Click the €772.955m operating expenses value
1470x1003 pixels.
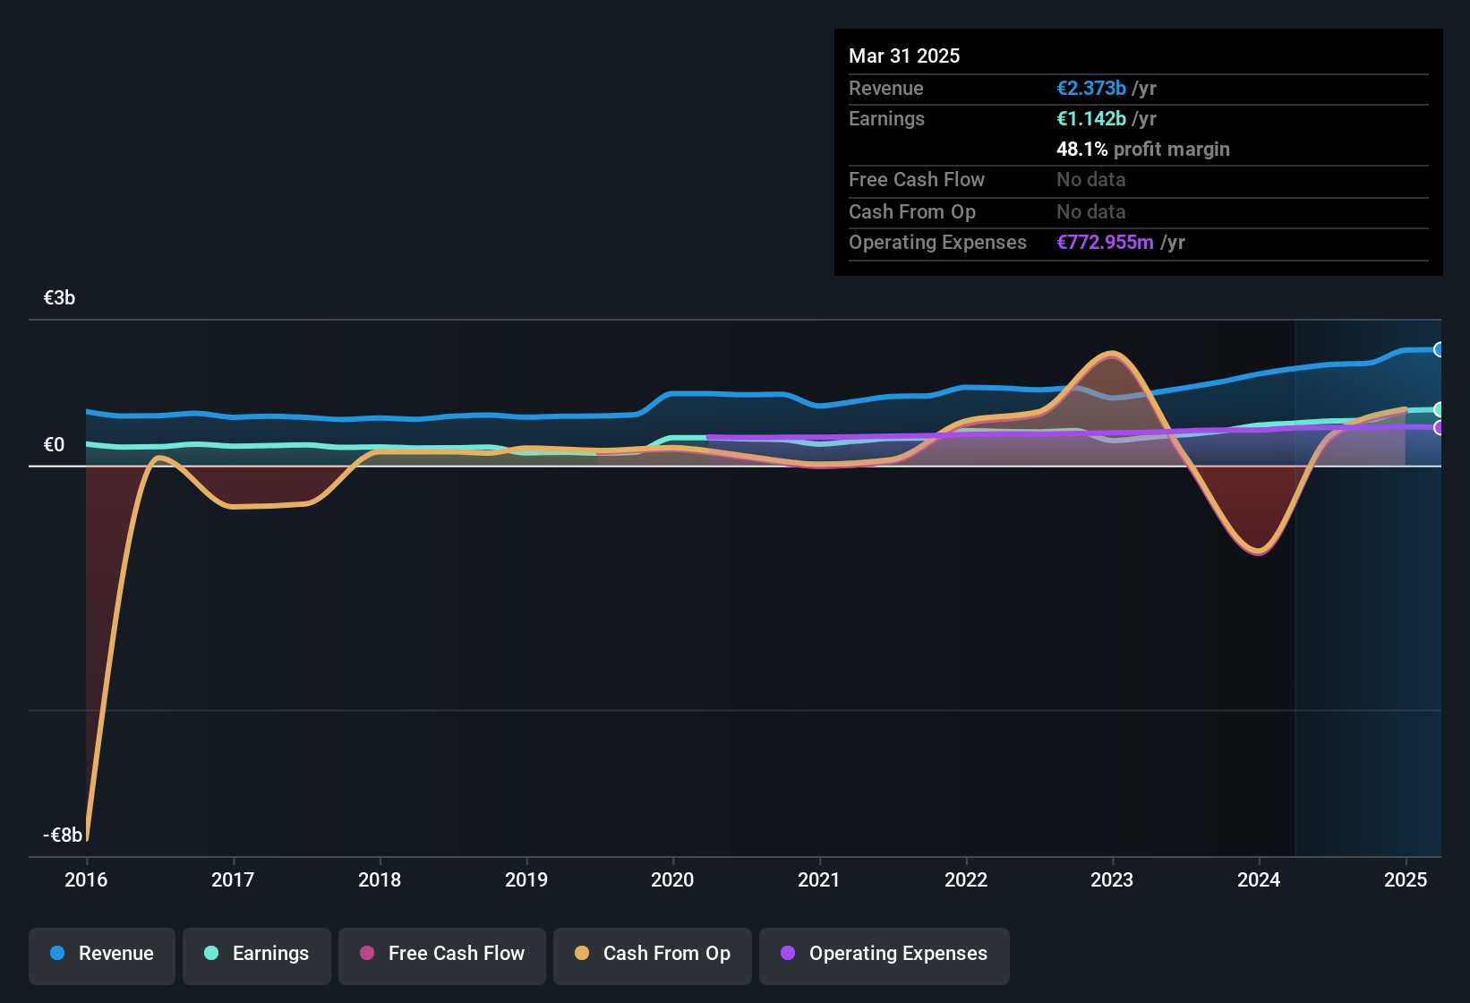(x=1105, y=242)
